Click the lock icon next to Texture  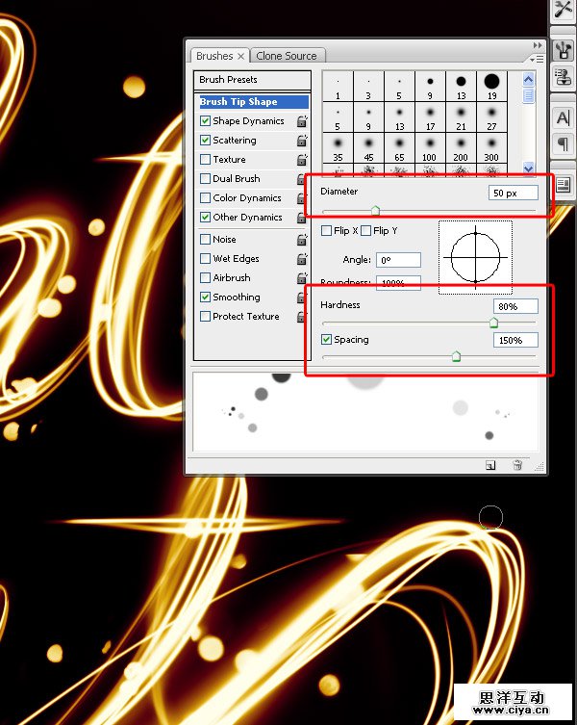pos(302,160)
